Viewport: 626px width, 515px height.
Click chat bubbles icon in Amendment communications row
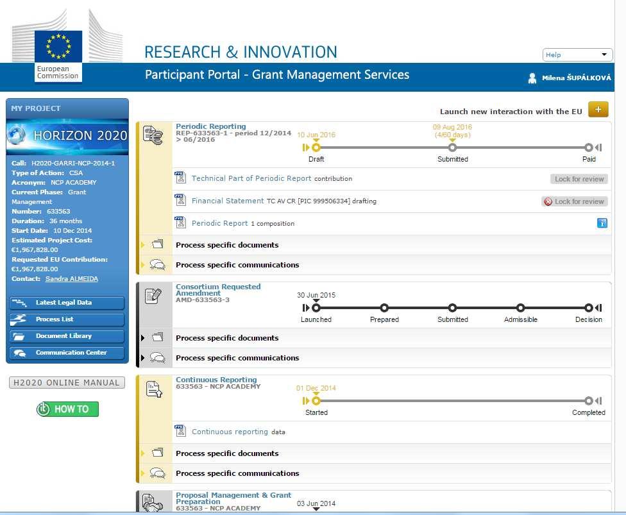coord(157,357)
